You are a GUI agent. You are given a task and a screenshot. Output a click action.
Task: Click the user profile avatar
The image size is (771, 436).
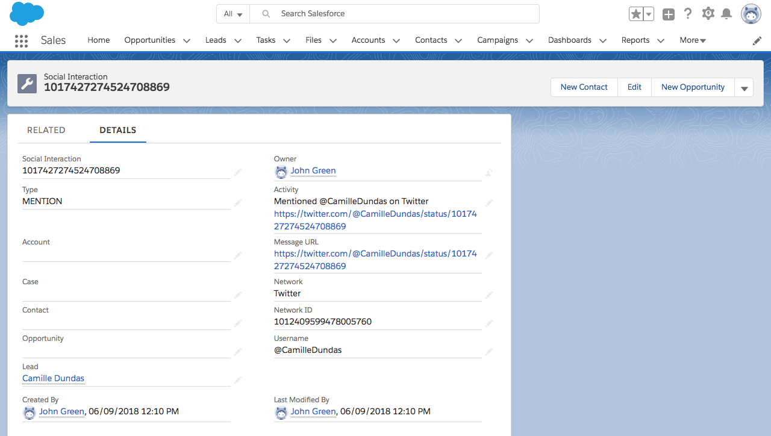[751, 14]
